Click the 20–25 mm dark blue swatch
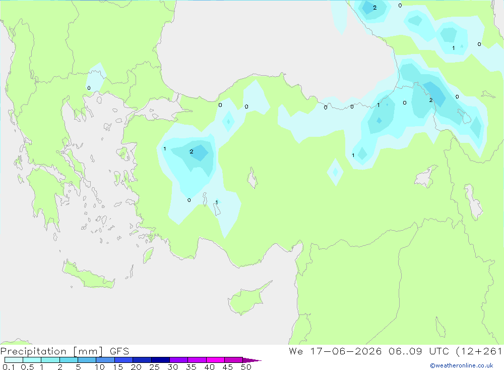Screen dimensions: 504x370 point(142,360)
